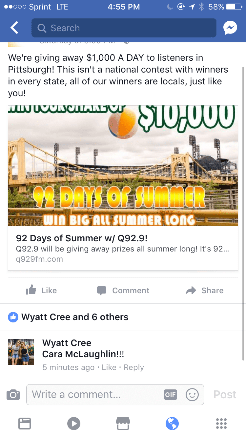This screenshot has width=246, height=438.
Task: Select the Notifications globe icon
Action: click(x=172, y=424)
